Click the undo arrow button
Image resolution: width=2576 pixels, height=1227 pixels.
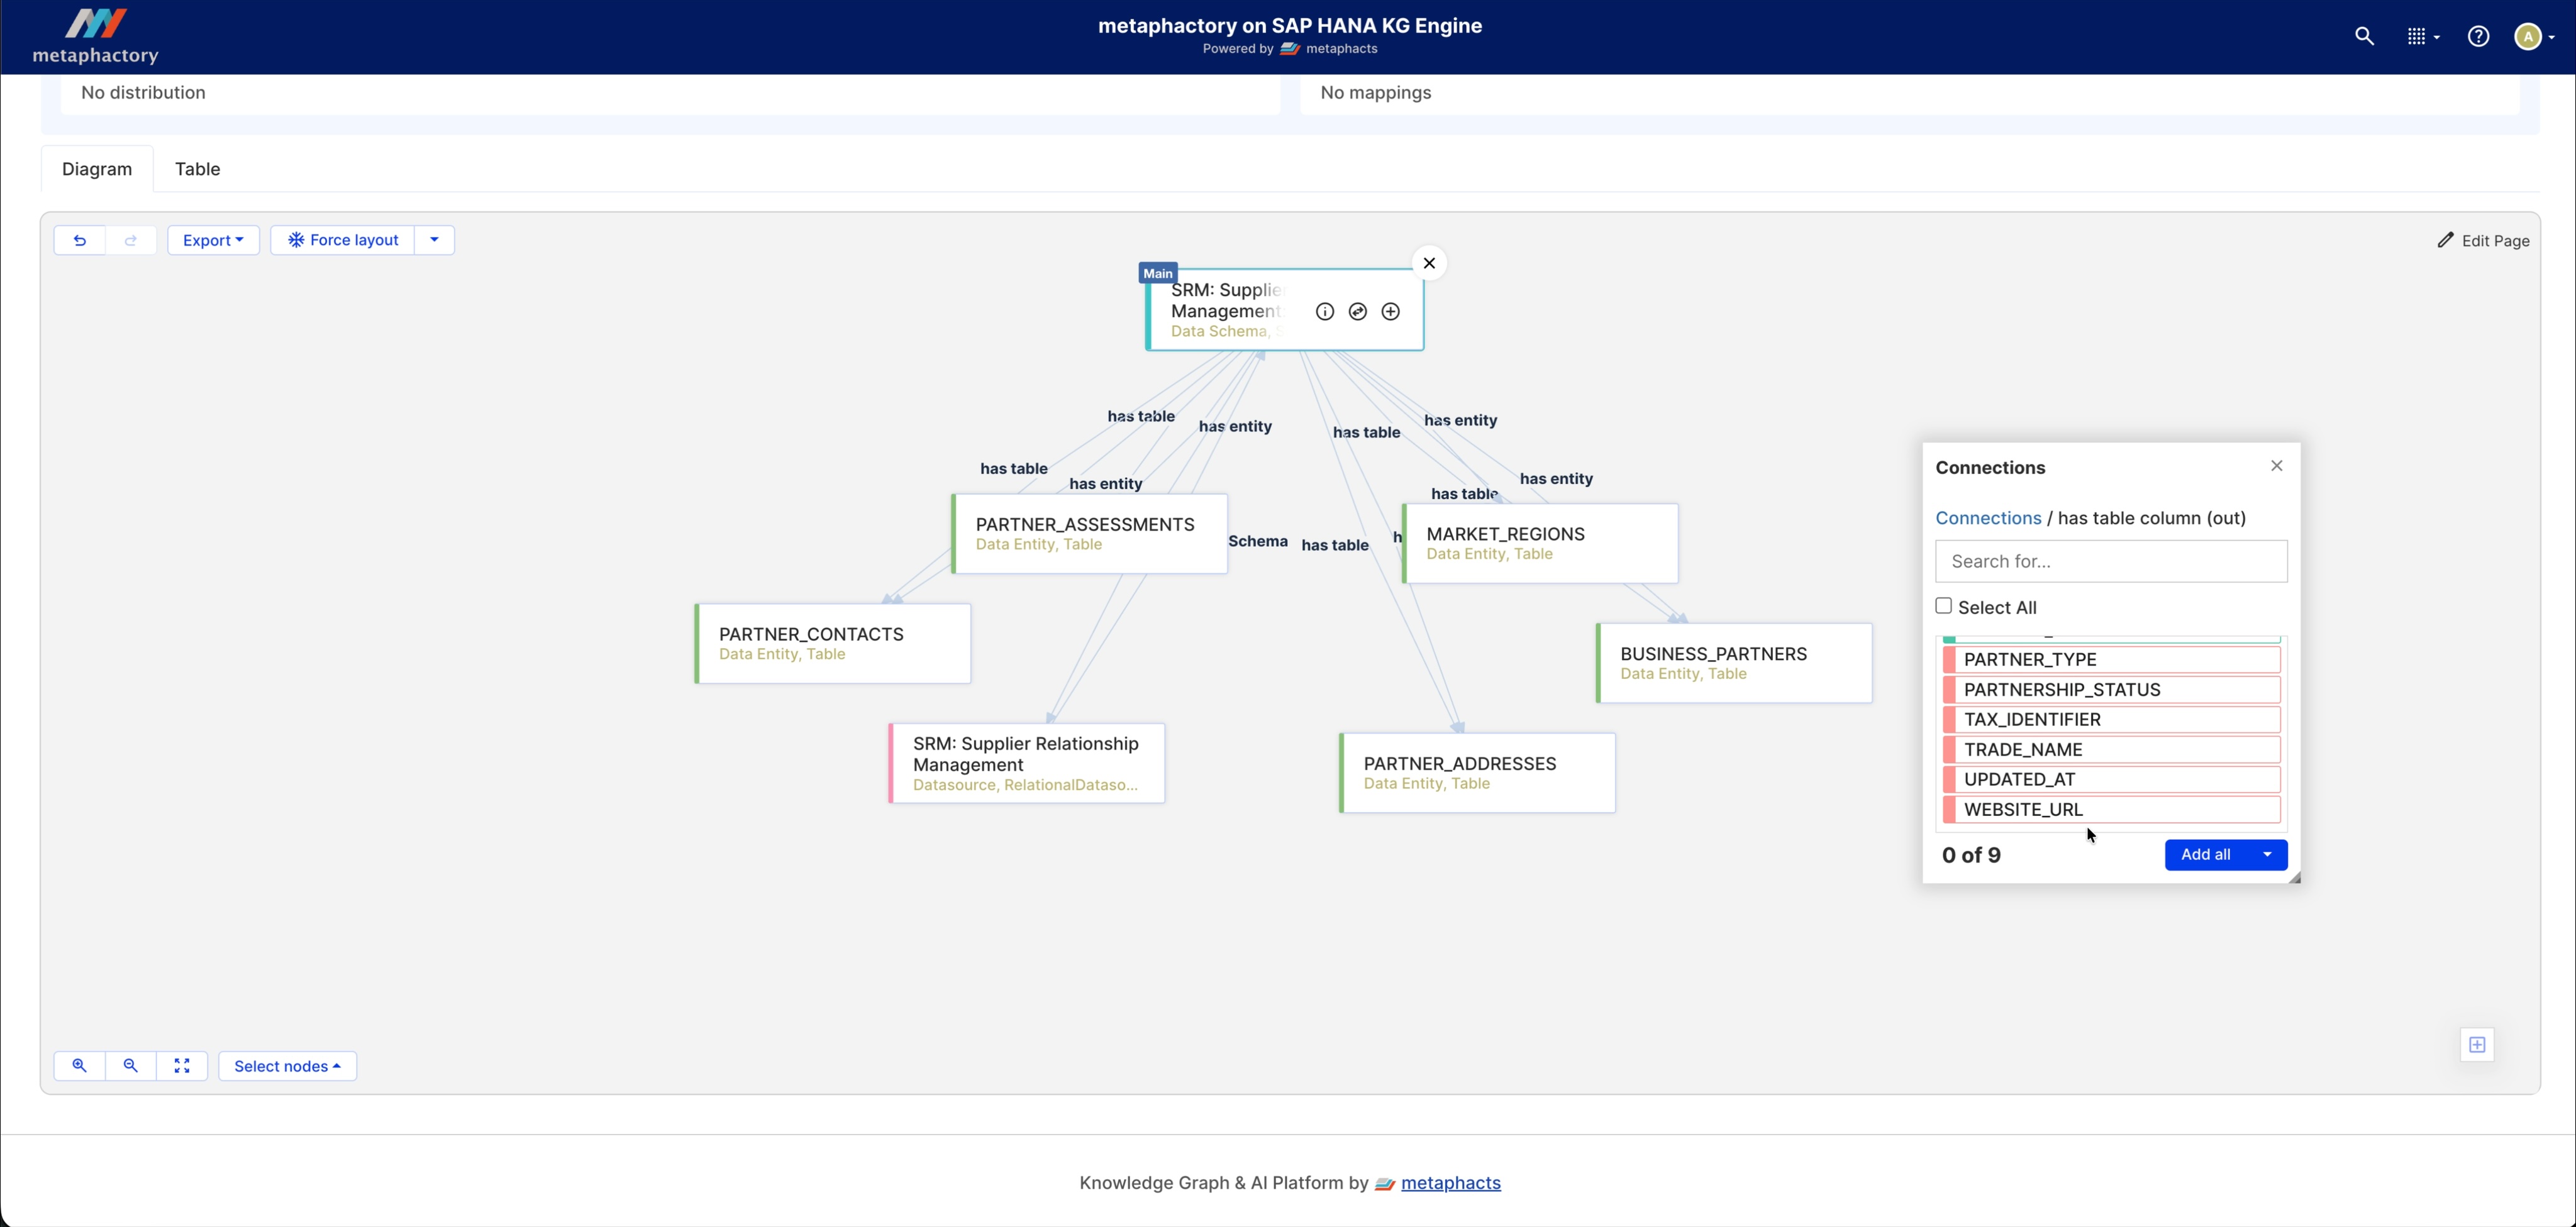click(80, 239)
